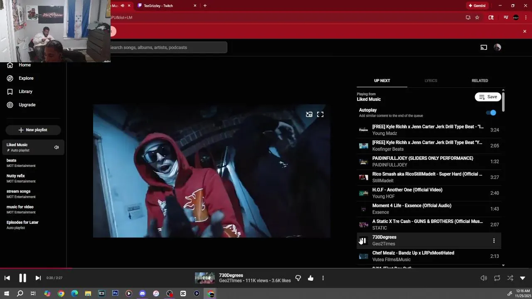532x299 pixels.
Task: Skip to the previous track
Action: tap(7, 278)
